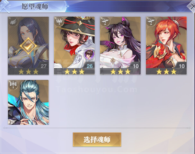195x154 pixels.
Task: Select the black hat soul master card
Action: pyautogui.click(x=74, y=46)
